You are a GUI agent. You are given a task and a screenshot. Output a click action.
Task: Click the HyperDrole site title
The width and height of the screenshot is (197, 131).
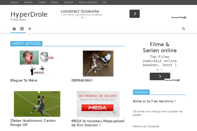pyautogui.click(x=29, y=14)
